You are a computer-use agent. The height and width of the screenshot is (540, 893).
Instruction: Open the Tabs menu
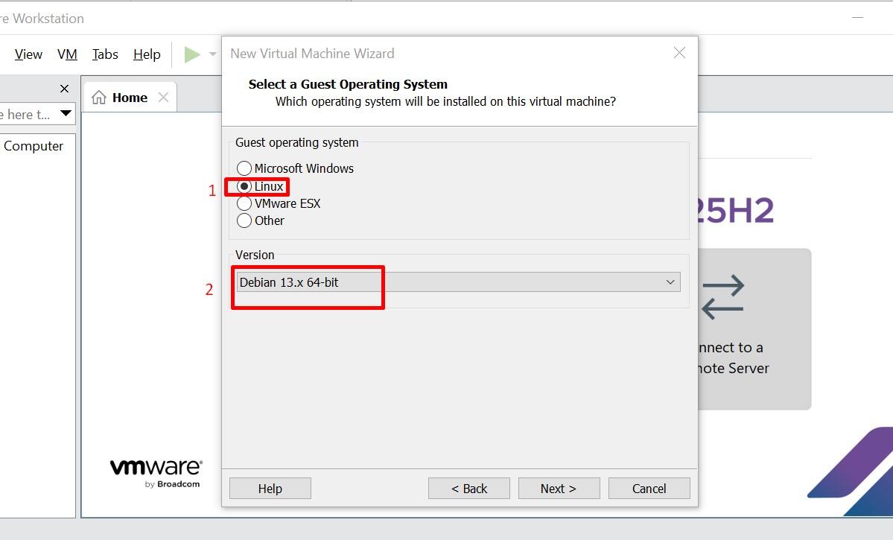105,54
